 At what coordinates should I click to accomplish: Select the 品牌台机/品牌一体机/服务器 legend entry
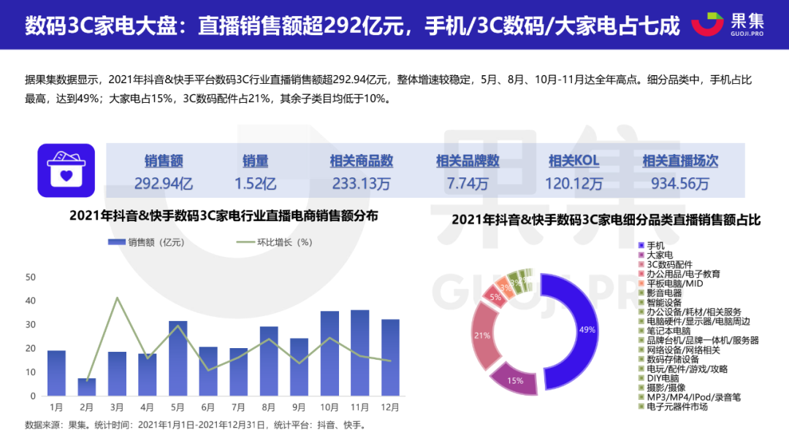[699, 340]
